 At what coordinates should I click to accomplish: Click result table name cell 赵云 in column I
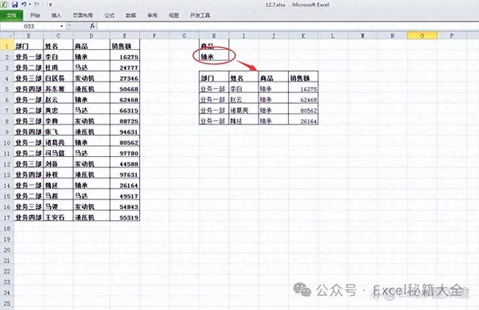point(243,99)
